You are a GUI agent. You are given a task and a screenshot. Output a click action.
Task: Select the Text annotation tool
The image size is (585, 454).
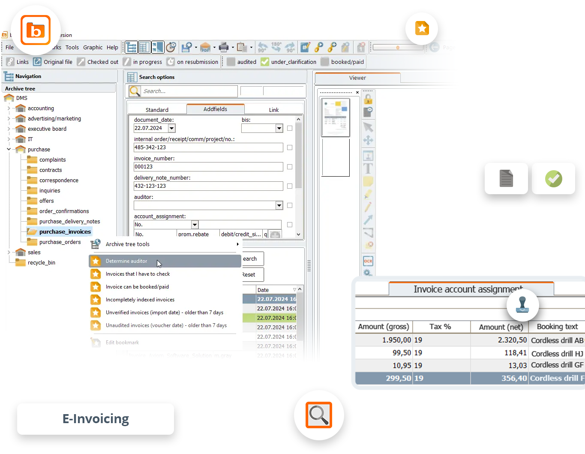pyautogui.click(x=368, y=168)
